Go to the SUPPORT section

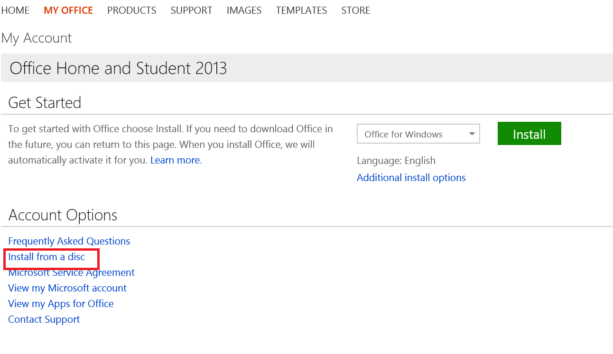191,10
